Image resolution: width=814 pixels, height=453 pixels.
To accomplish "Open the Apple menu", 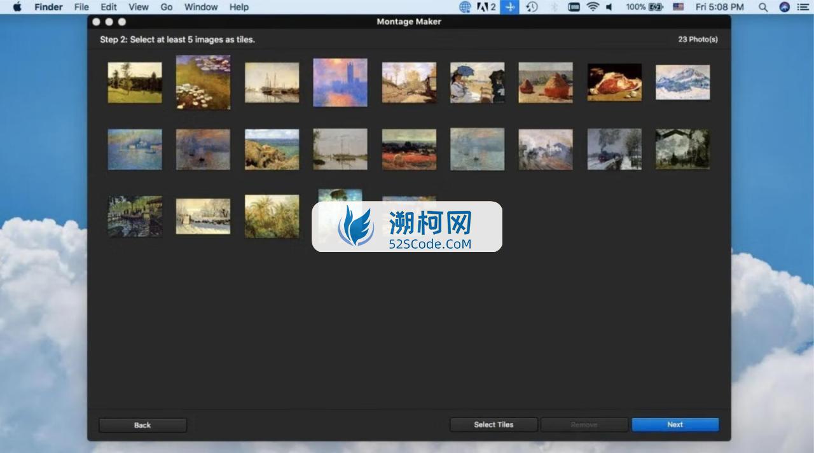I will (17, 7).
